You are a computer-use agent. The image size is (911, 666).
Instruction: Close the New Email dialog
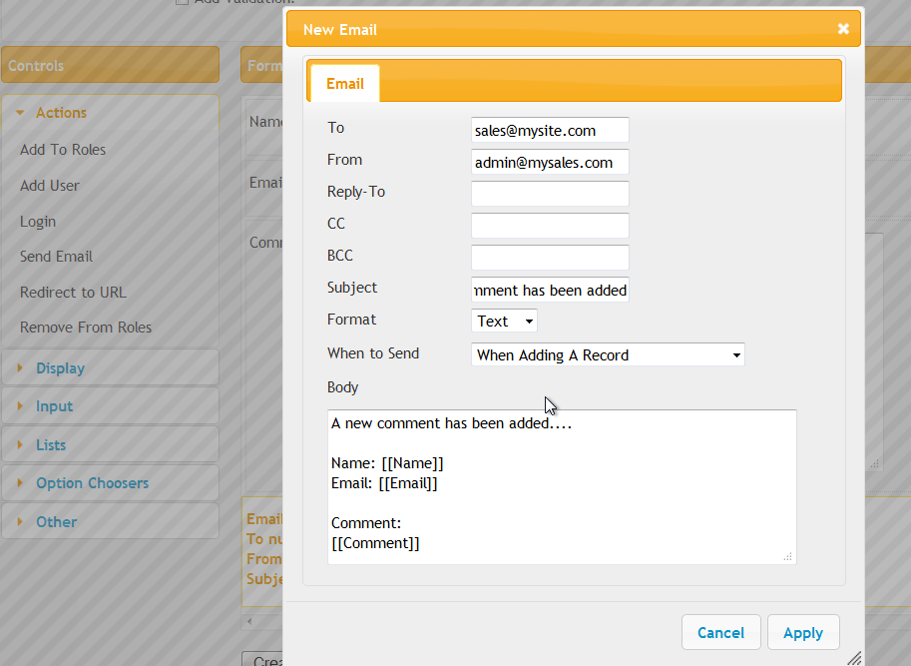[x=843, y=29]
